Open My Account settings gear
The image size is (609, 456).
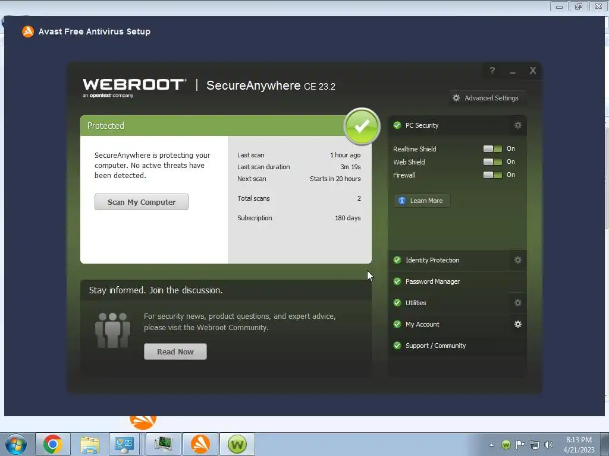point(518,324)
